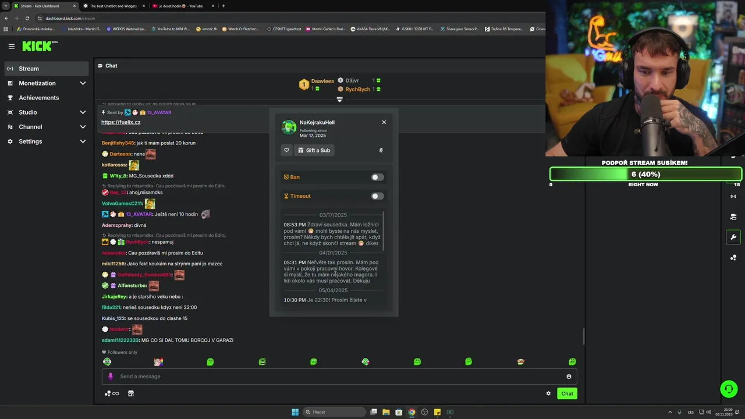745x419 pixels.
Task: Open a new browser tab
Action: [223, 6]
